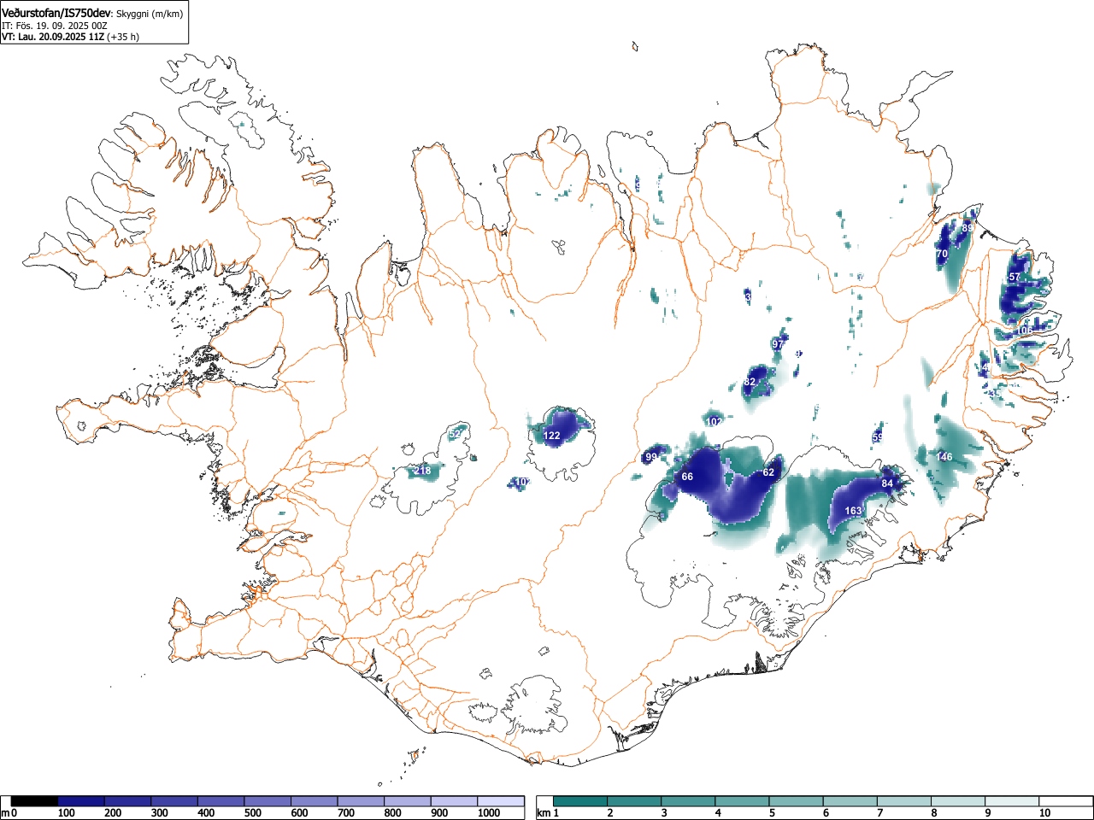This screenshot has width=1094, height=820.
Task: Pick the 100–200 m dark blue legend swatch
Action: point(81,801)
